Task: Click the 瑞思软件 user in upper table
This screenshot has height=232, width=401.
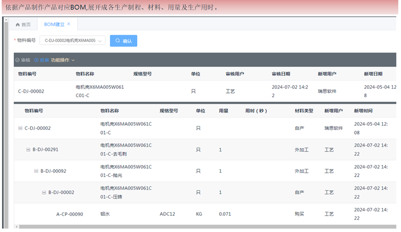Action: pyautogui.click(x=327, y=91)
